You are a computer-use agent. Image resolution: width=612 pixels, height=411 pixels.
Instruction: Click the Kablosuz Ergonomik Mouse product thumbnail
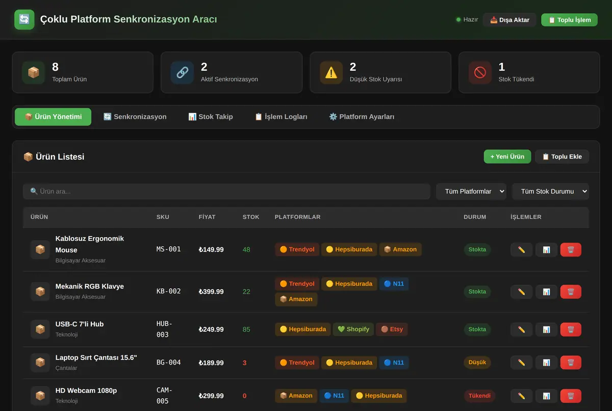tap(40, 250)
